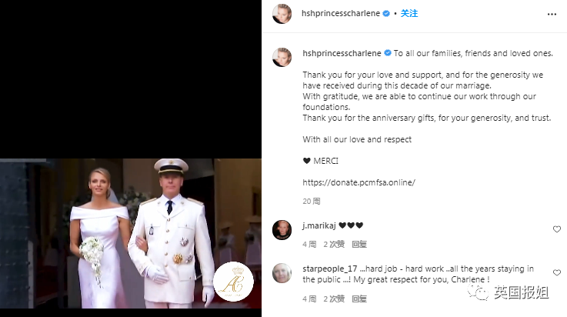567x317 pixels.
Task: Open the avatar beside the post caption
Action: click(x=282, y=57)
